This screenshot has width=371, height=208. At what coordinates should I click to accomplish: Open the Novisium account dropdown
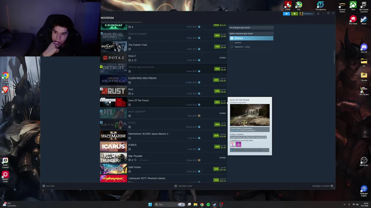(x=307, y=14)
